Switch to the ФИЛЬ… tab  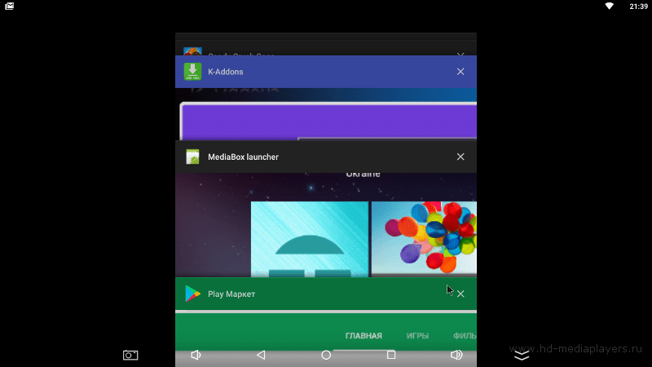pos(465,336)
